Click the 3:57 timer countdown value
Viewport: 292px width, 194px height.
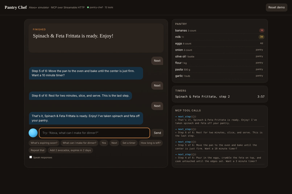261,96
